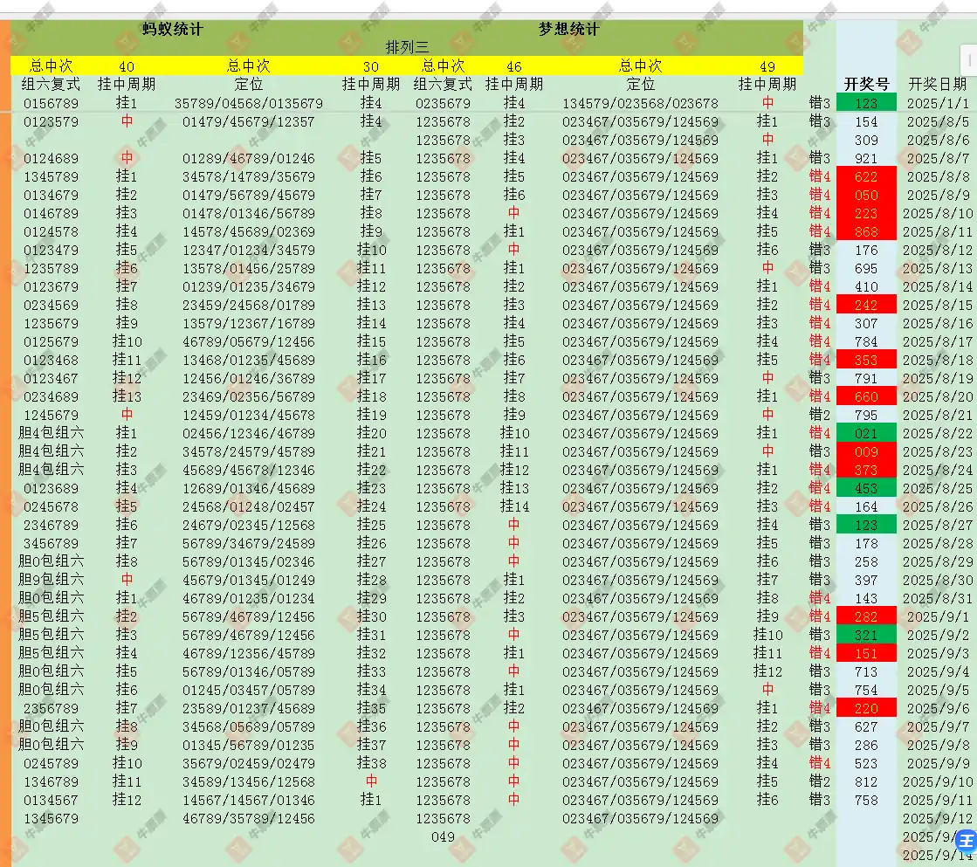Click the red-highlighted 622 draw number cell
The width and height of the screenshot is (977, 867).
[866, 176]
